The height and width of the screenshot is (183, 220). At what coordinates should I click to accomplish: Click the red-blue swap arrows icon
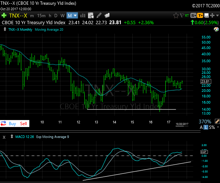(x=4, y=123)
